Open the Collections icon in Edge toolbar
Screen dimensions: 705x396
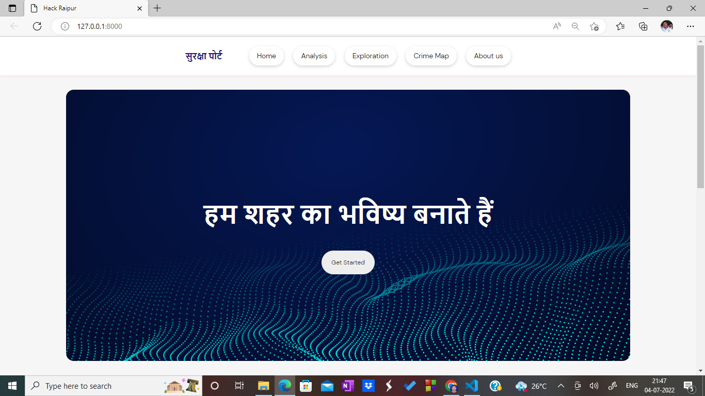(643, 26)
